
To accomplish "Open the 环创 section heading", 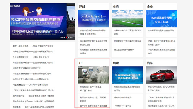I will point(82,6).
